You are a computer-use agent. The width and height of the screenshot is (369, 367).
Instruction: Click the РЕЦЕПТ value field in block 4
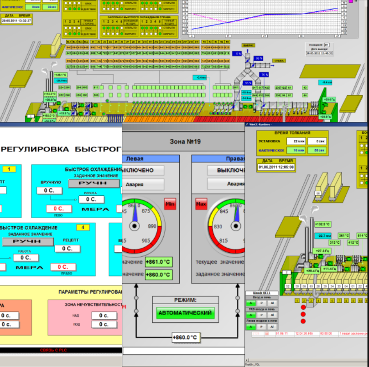[x=68, y=249]
